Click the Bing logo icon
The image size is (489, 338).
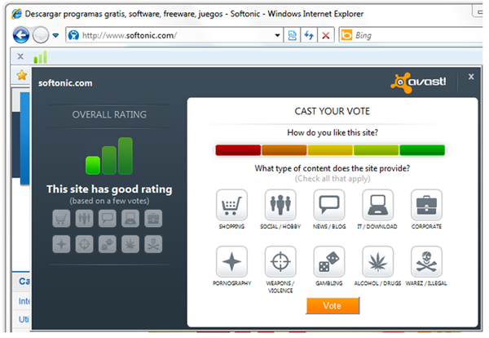pyautogui.click(x=346, y=35)
